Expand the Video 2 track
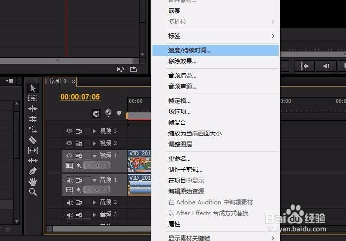Image resolution: width=346 pixels, height=241 pixels. [x=95, y=144]
